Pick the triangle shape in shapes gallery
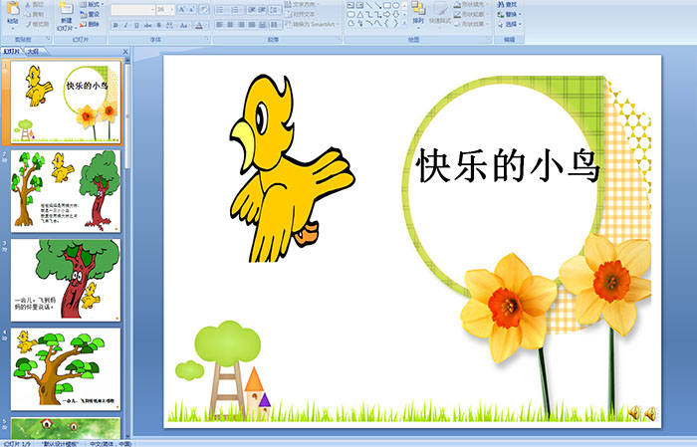The height and width of the screenshot is (447, 697). [360, 14]
